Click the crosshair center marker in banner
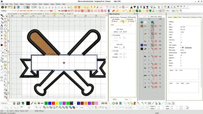 tap(64, 63)
